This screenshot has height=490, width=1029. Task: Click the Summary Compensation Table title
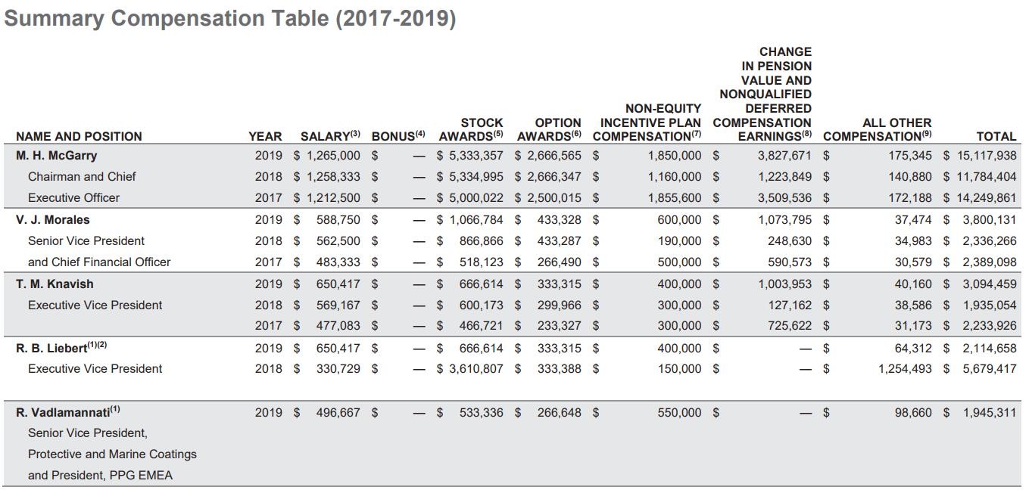[229, 19]
